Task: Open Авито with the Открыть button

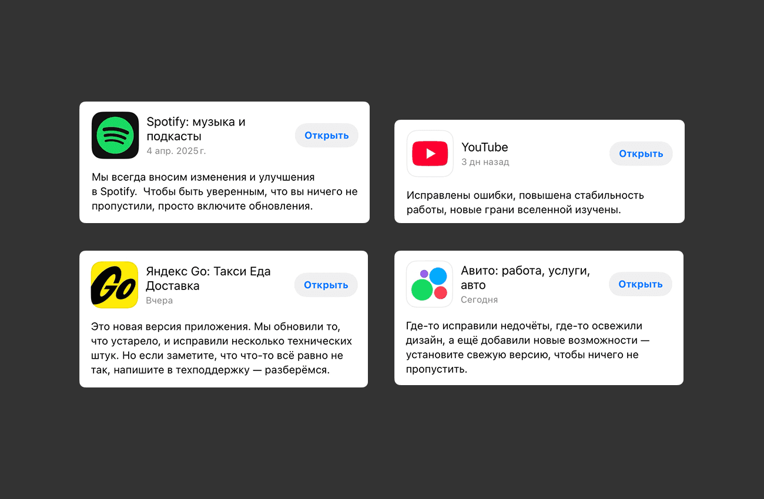Action: 641,284
